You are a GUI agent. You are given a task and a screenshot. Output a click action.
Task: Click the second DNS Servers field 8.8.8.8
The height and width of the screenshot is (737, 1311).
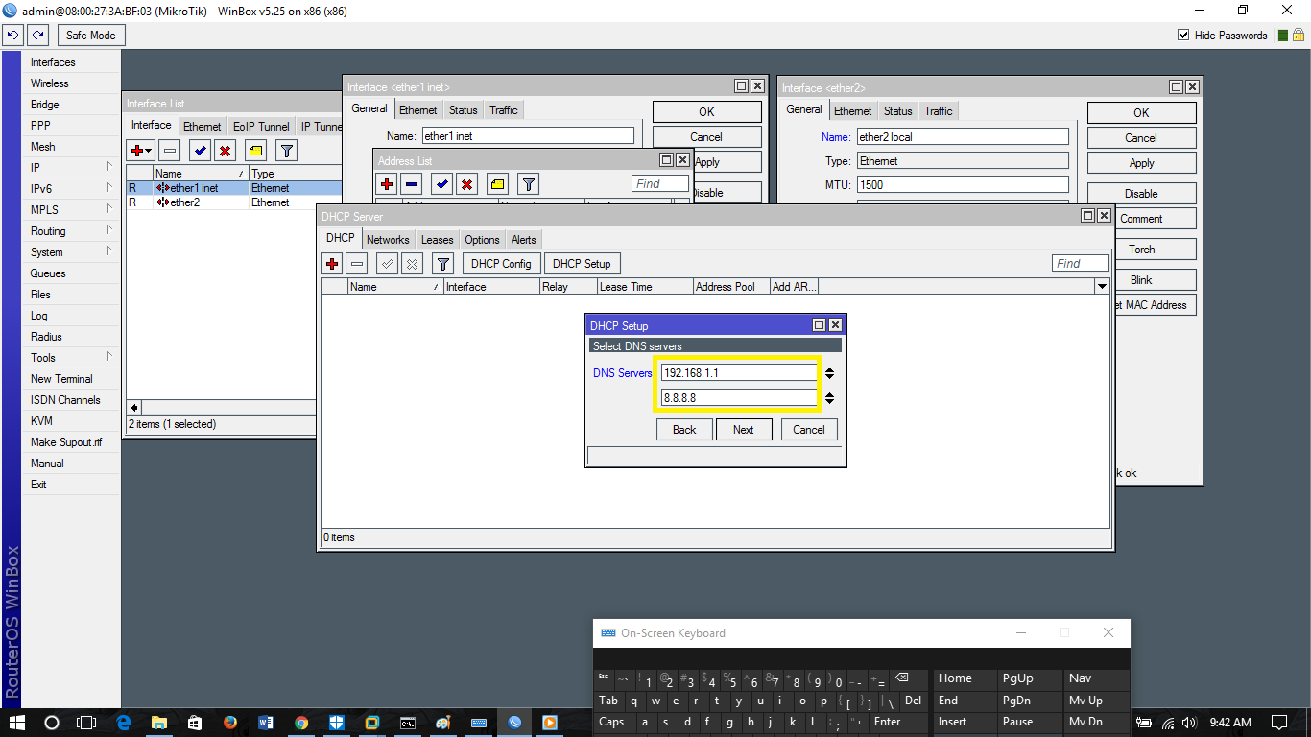[x=738, y=398]
